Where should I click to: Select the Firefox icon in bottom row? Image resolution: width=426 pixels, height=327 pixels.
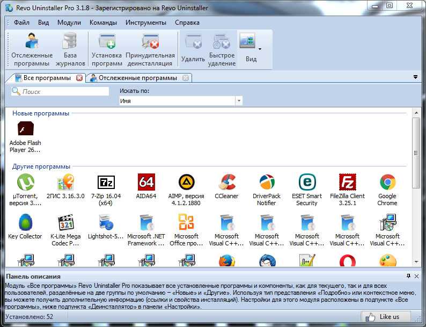click(x=226, y=260)
